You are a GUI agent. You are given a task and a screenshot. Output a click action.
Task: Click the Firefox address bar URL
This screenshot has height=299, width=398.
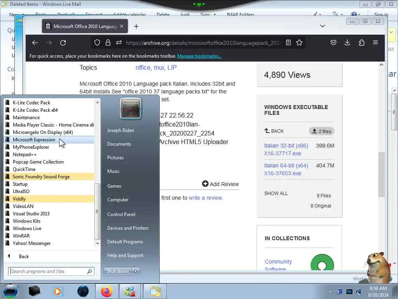202,43
